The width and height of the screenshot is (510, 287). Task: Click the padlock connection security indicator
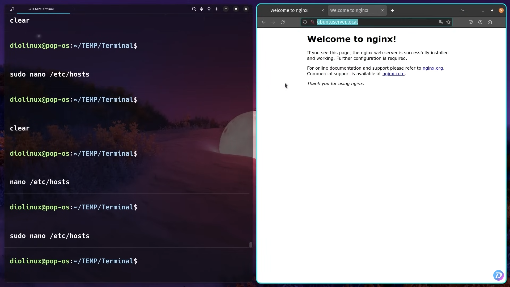(313, 22)
